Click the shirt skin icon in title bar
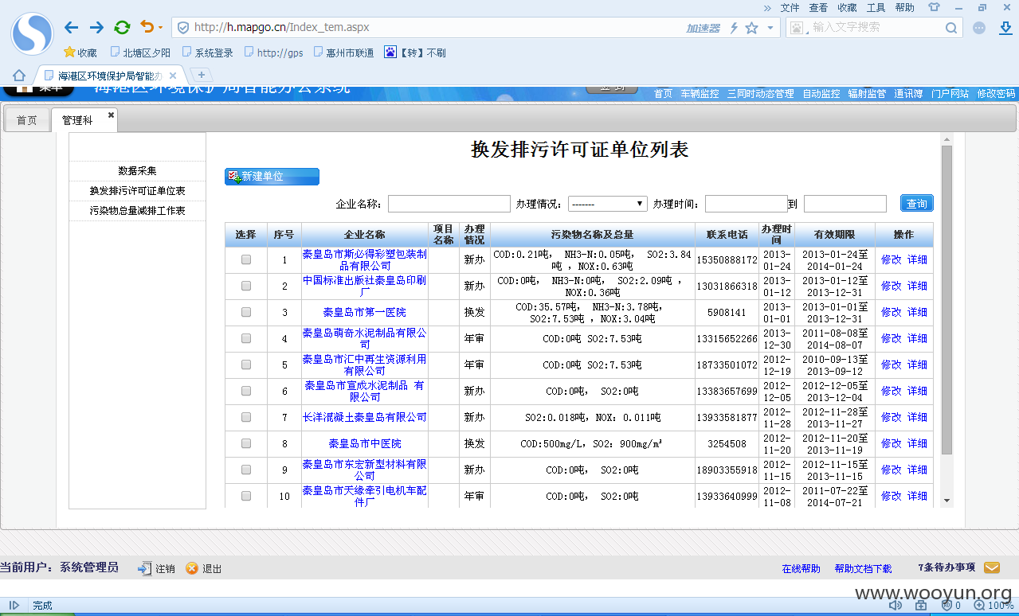The width and height of the screenshot is (1019, 616). [934, 7]
